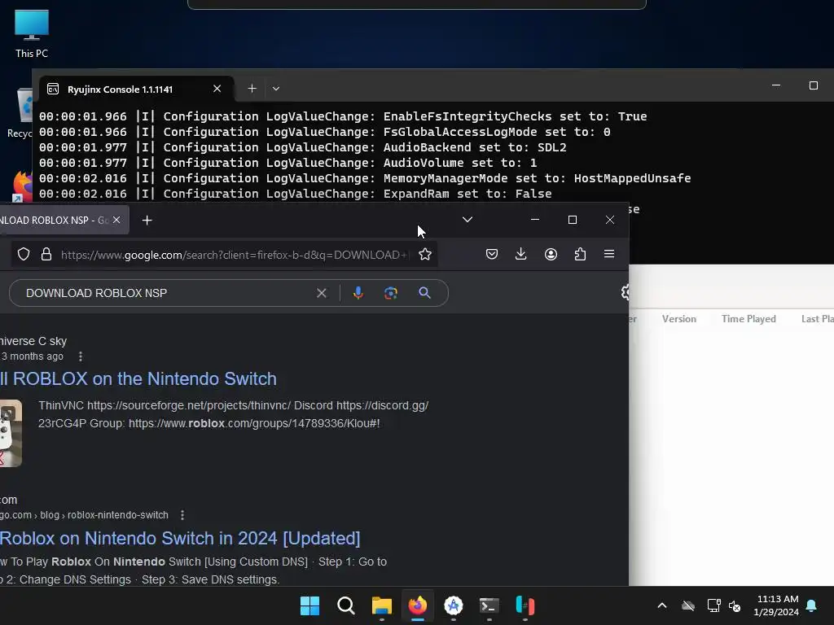Open a new Firefox tab
This screenshot has width=834, height=625.
(147, 220)
